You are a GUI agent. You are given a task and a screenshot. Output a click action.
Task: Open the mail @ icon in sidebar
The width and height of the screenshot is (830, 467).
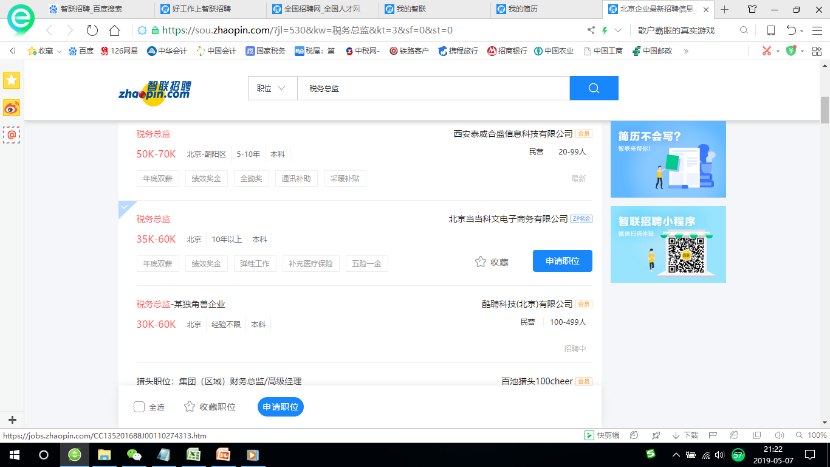(x=12, y=134)
